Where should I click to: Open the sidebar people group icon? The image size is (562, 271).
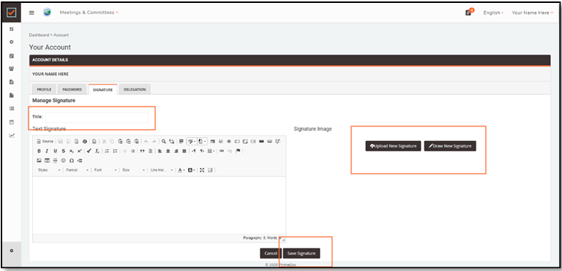pos(12,69)
